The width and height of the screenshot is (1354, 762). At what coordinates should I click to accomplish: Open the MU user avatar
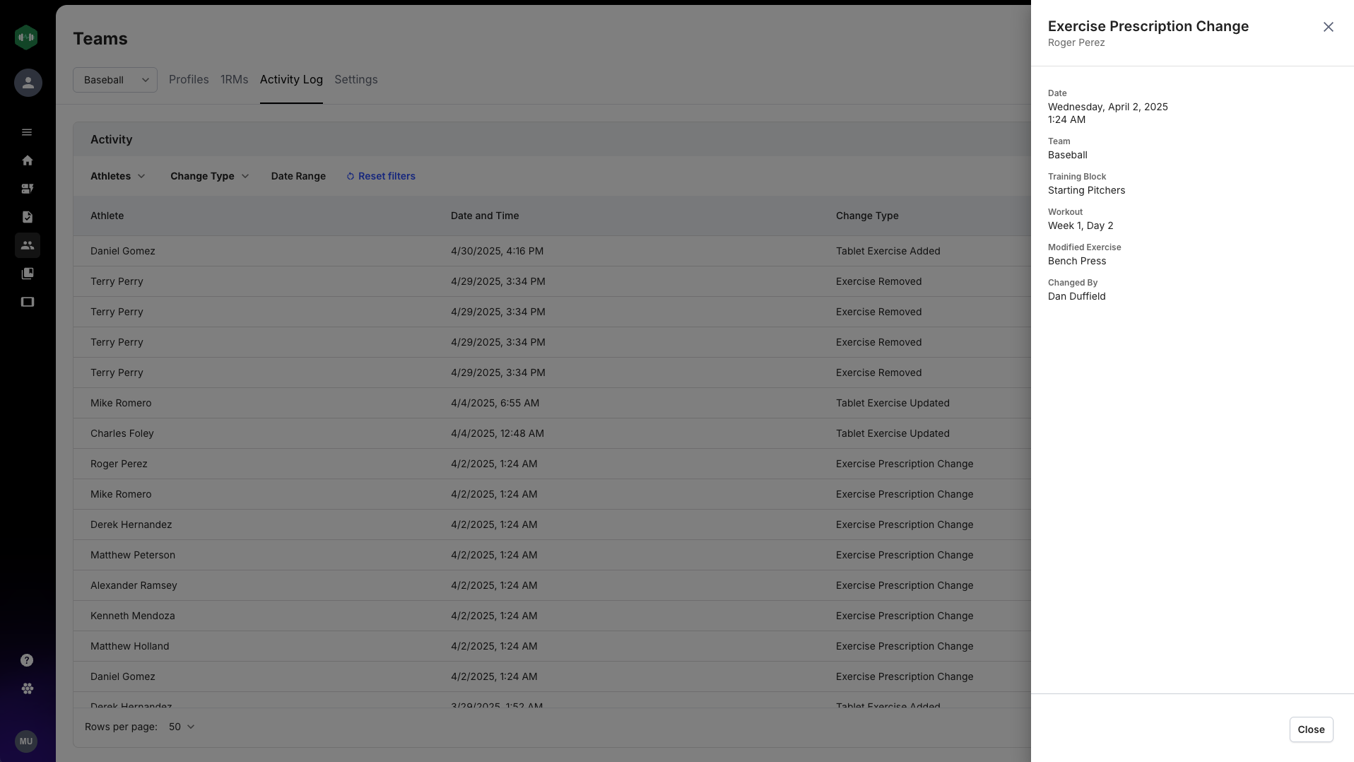click(x=26, y=742)
